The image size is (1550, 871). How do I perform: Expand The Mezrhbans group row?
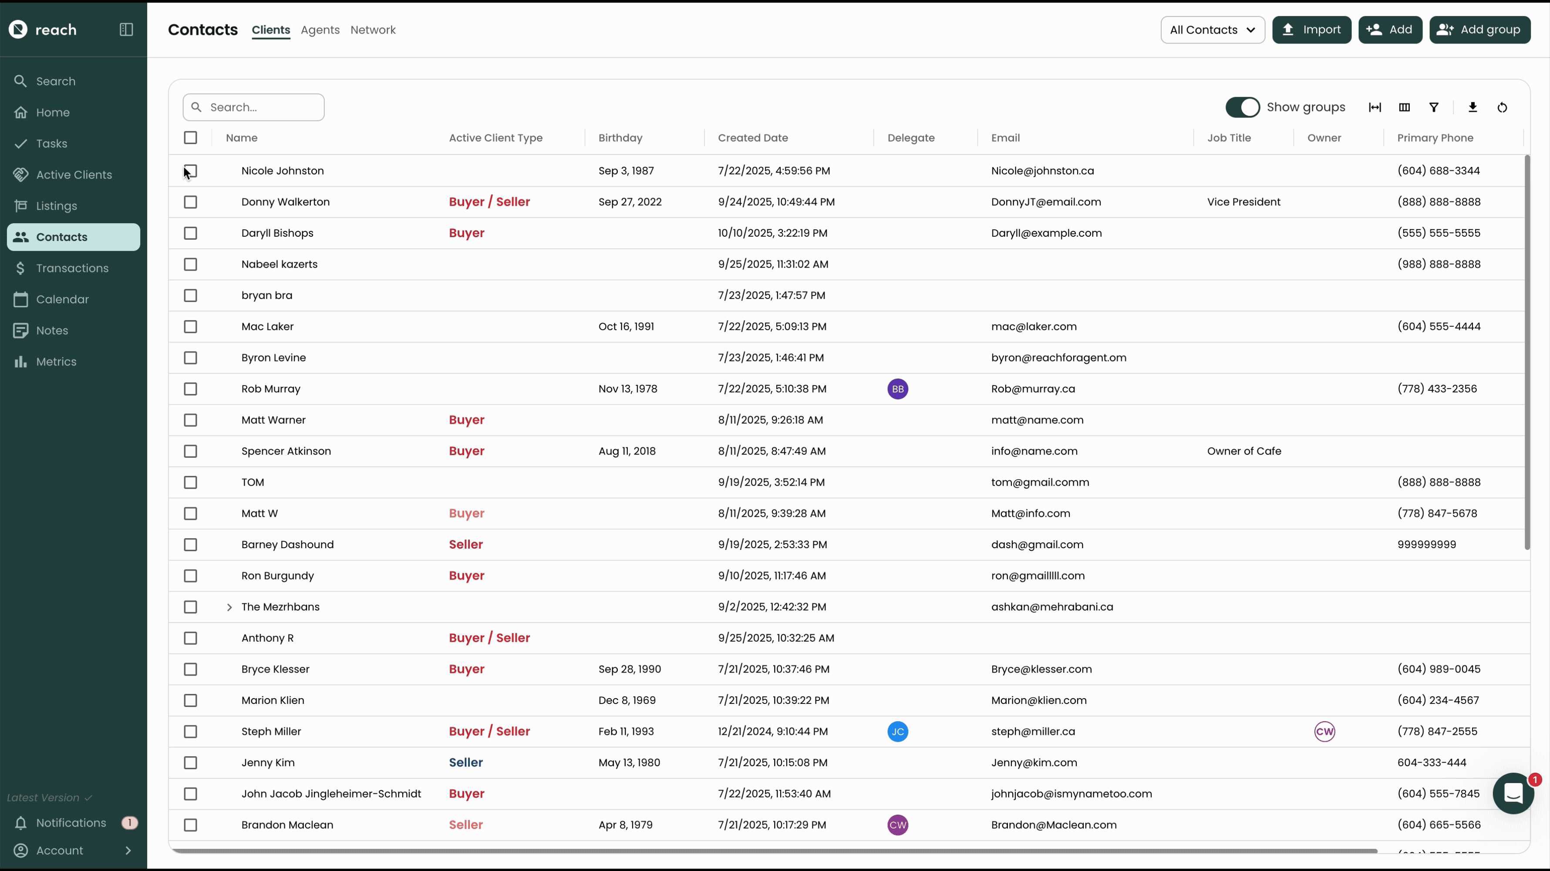point(229,607)
